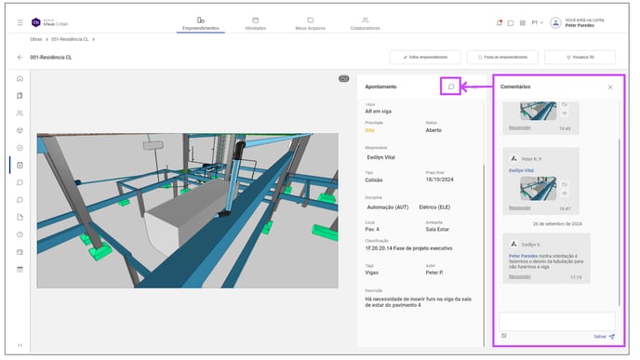Click the 1F.20.20.14 Fase de projeto executivo text
The height and width of the screenshot is (360, 640).
click(408, 248)
